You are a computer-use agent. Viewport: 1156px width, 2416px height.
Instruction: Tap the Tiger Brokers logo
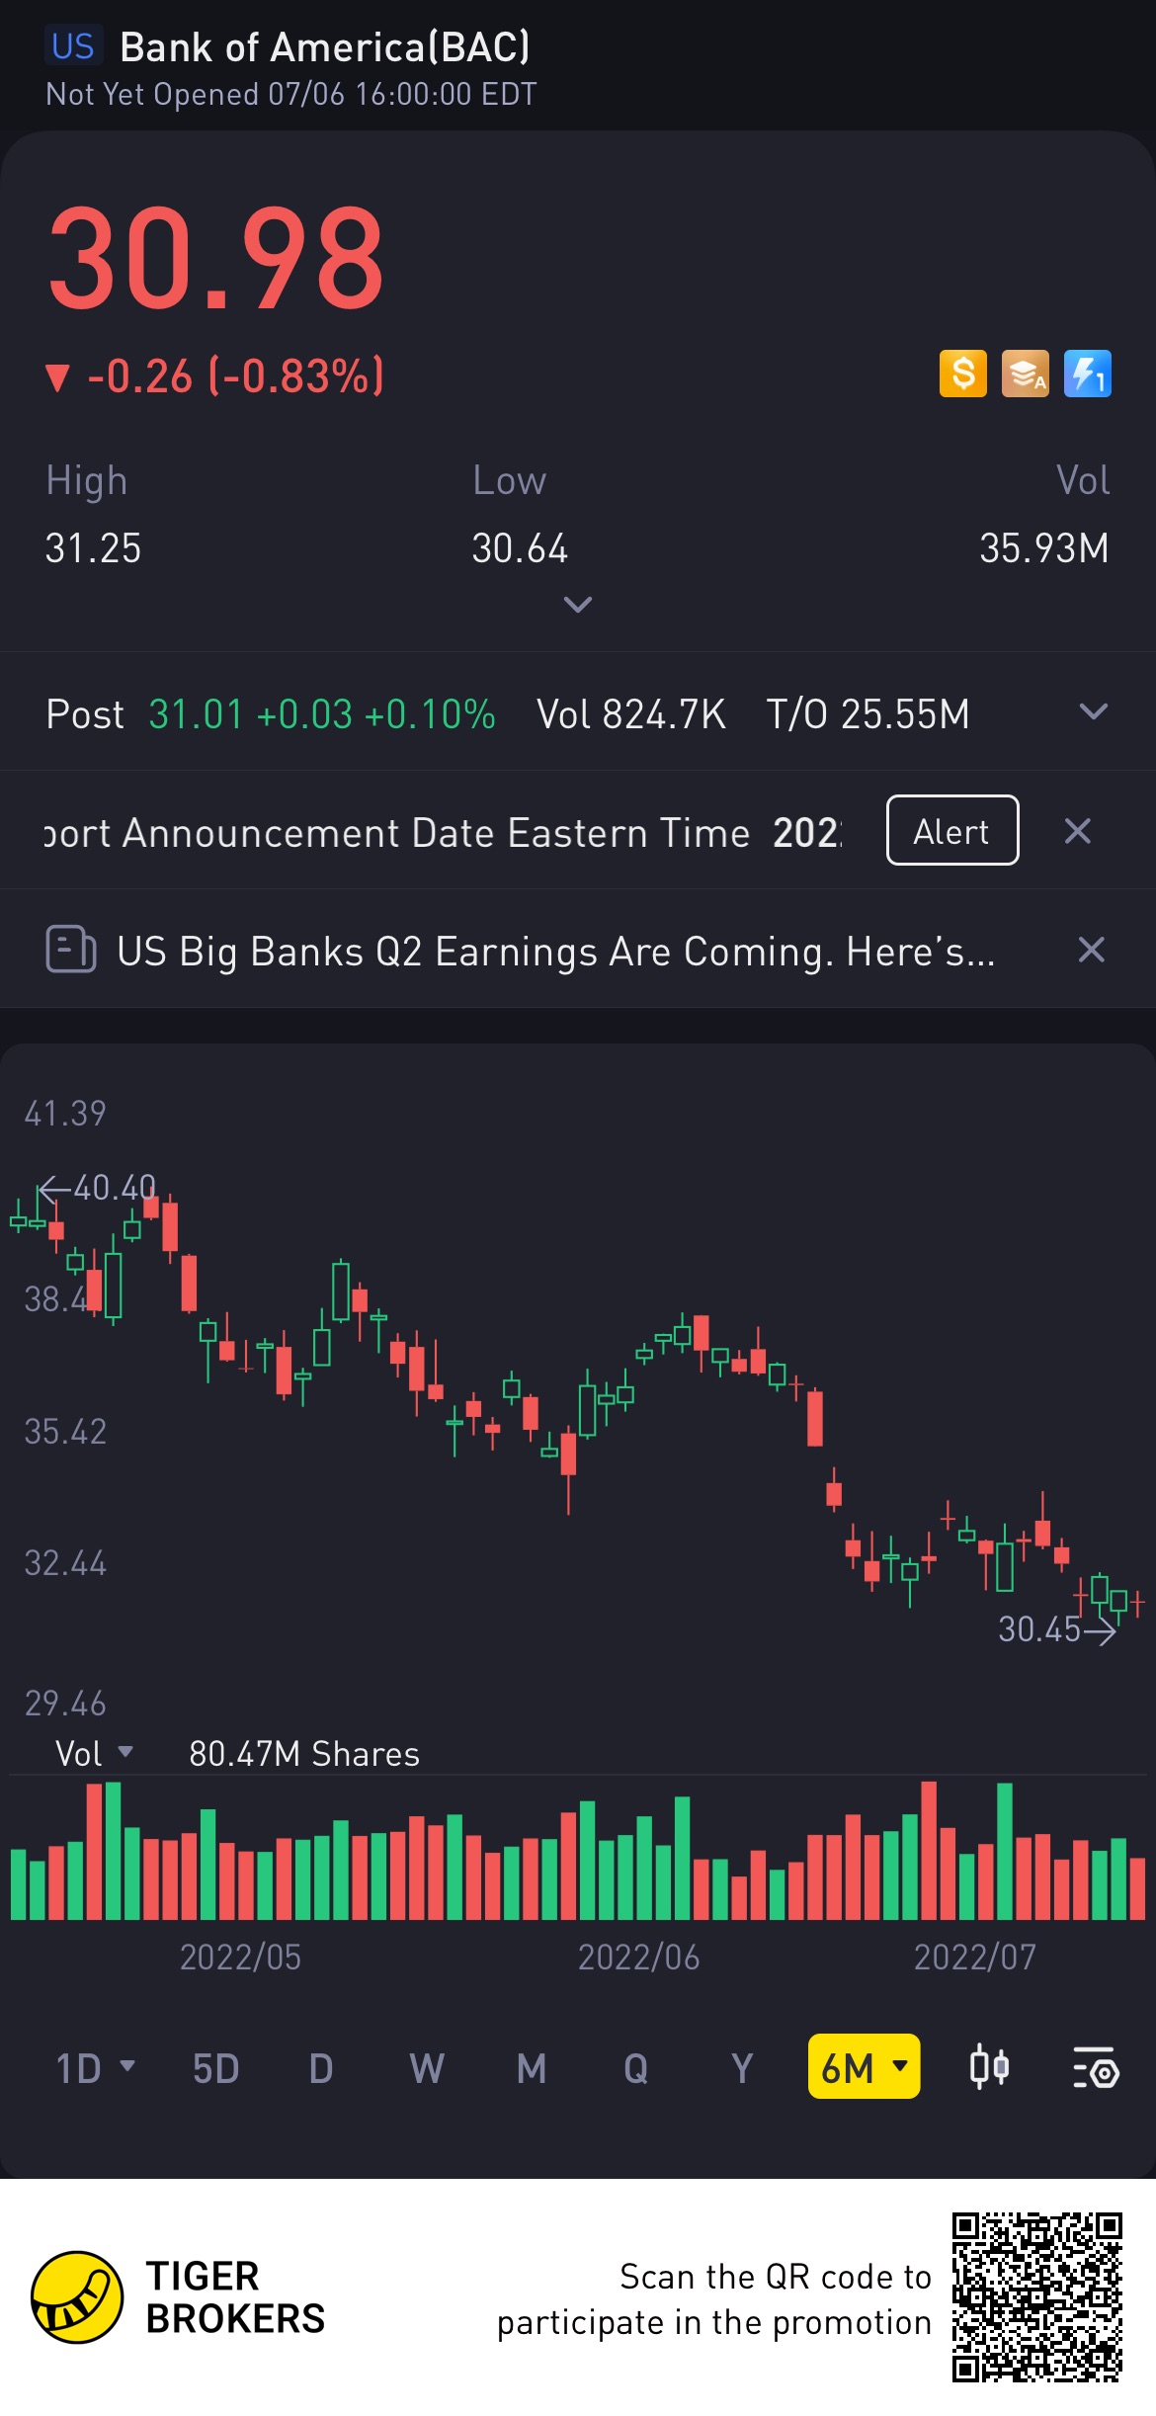click(x=77, y=2296)
